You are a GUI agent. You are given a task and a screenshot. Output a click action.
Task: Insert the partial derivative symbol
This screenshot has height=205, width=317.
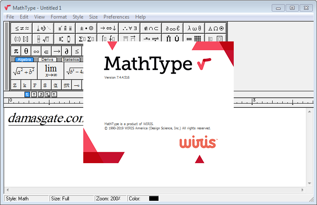click(67, 51)
